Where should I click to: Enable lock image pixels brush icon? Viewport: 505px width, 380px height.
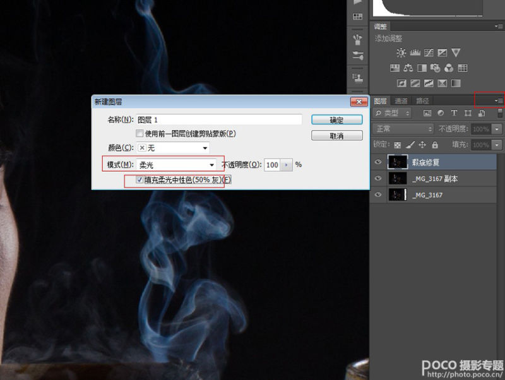[410, 145]
